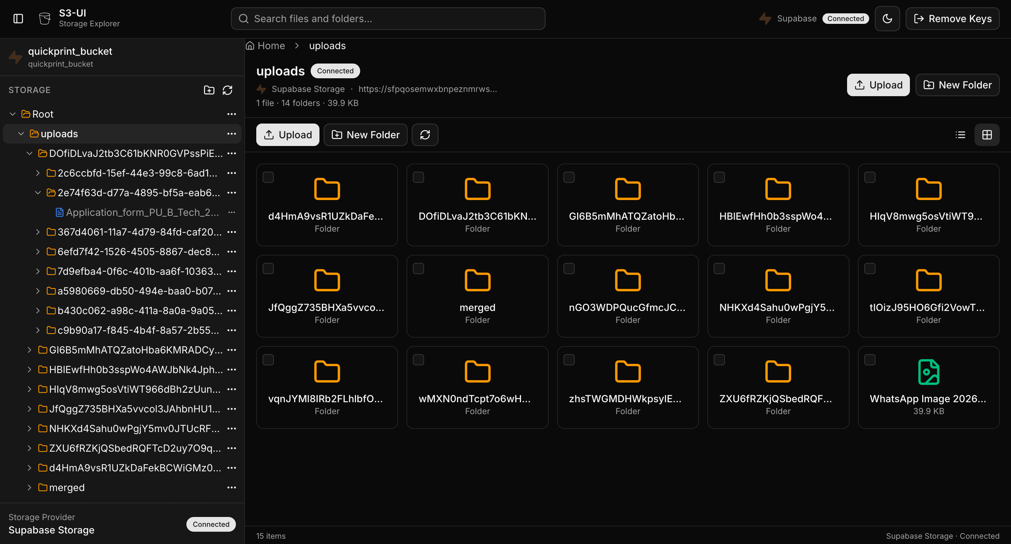The height and width of the screenshot is (544, 1011).
Task: Expand the merged folder in tree
Action: click(x=29, y=487)
